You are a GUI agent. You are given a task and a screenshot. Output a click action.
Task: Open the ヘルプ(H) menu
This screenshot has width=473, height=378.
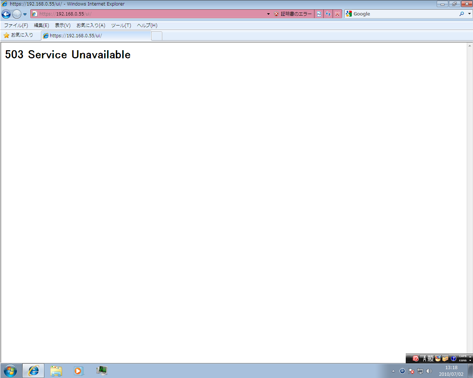147,25
